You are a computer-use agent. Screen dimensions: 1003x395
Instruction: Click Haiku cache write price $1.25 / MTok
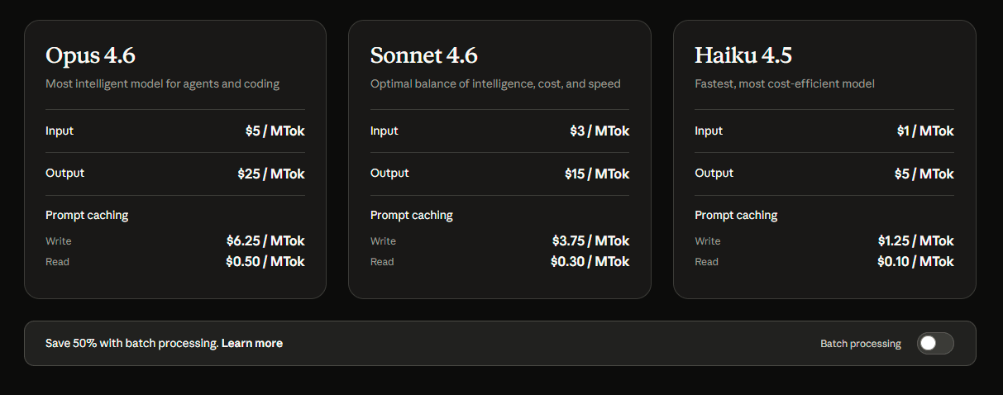click(915, 241)
